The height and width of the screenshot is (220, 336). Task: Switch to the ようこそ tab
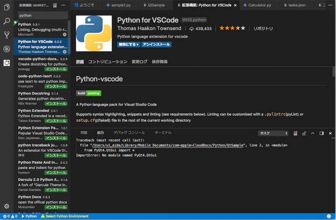pyautogui.click(x=84, y=5)
